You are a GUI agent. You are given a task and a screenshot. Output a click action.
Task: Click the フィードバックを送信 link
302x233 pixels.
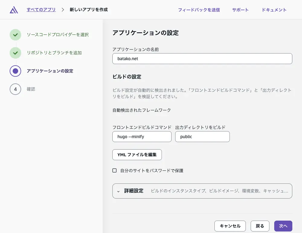point(199,9)
